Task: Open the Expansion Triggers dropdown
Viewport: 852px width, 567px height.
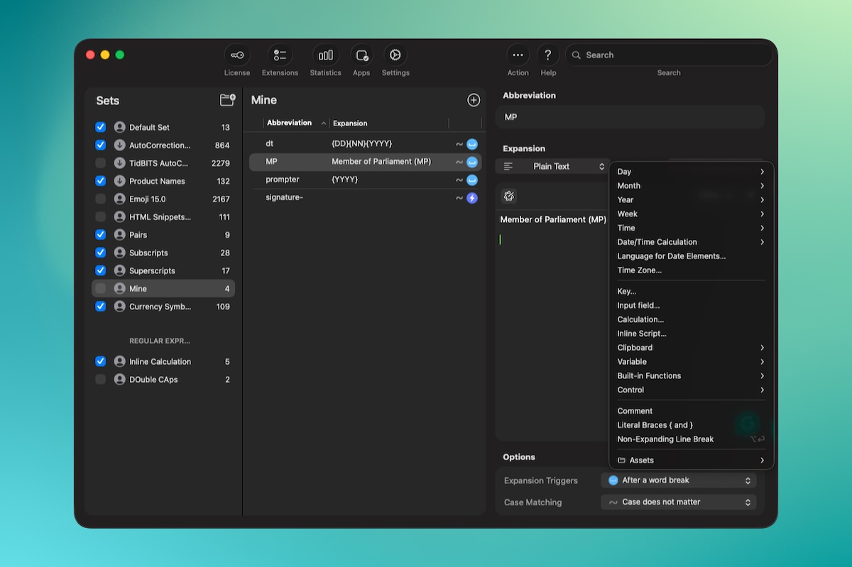Action: [x=678, y=480]
